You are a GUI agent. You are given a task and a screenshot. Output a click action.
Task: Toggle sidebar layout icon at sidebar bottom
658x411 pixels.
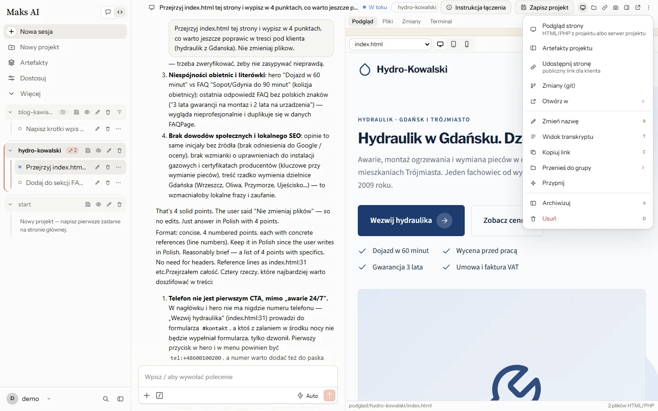(x=120, y=399)
